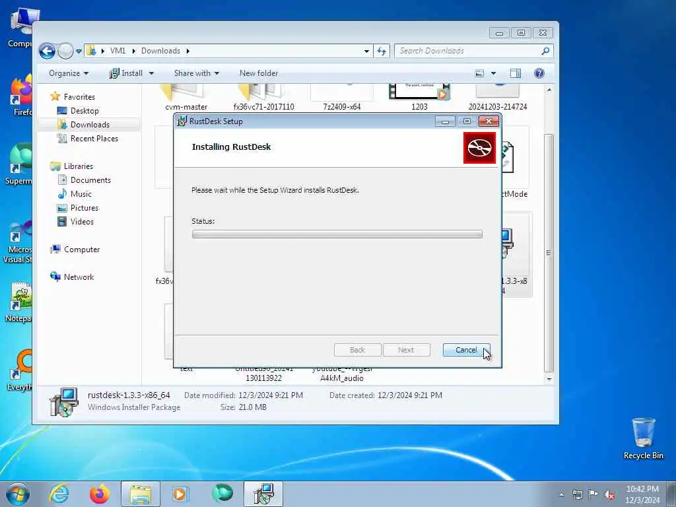Viewport: 676px width, 507px height.
Task: Click the rustdesk-1.3.3-x86_64 name in the details pane
Action: (129, 395)
